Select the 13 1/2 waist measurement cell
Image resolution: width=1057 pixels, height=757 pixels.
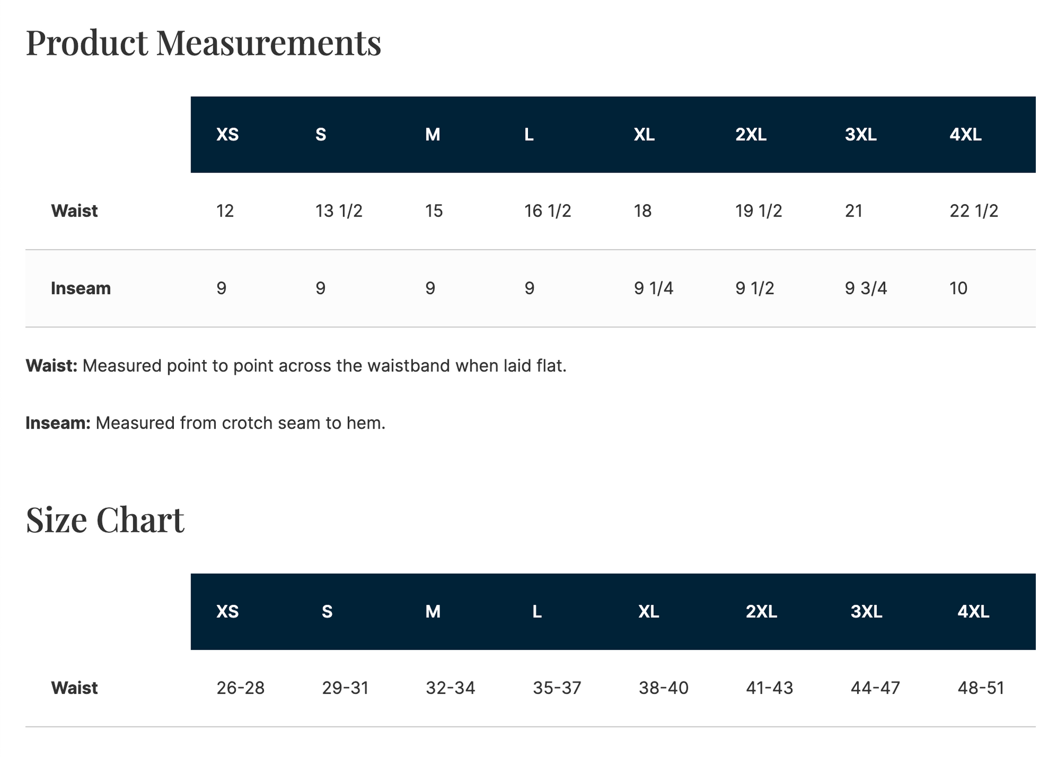pos(338,211)
